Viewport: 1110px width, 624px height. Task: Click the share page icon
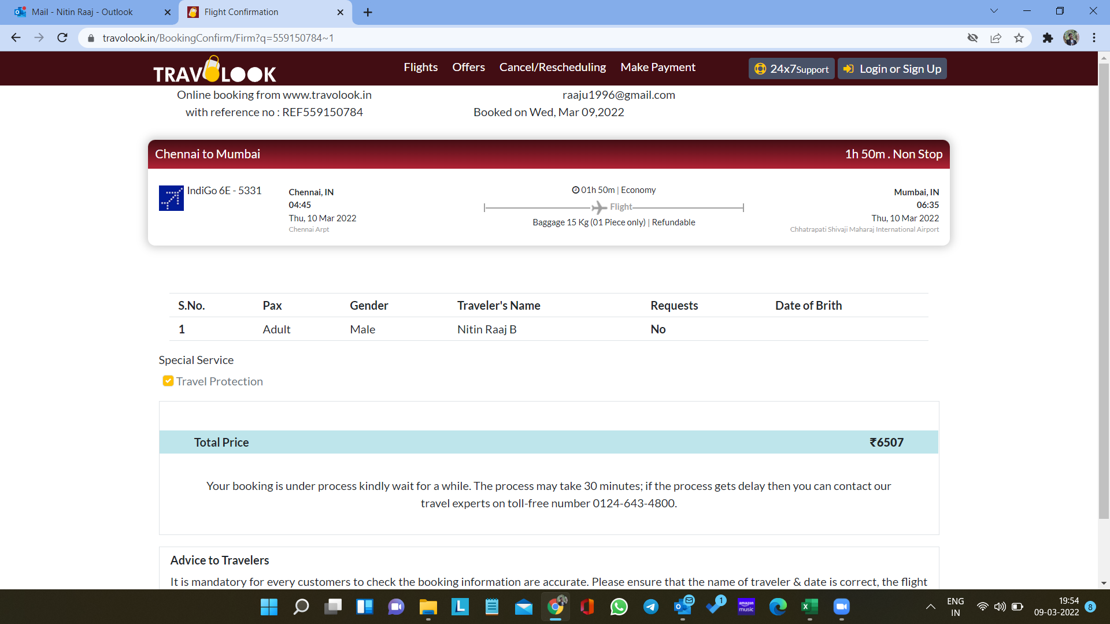(996, 38)
